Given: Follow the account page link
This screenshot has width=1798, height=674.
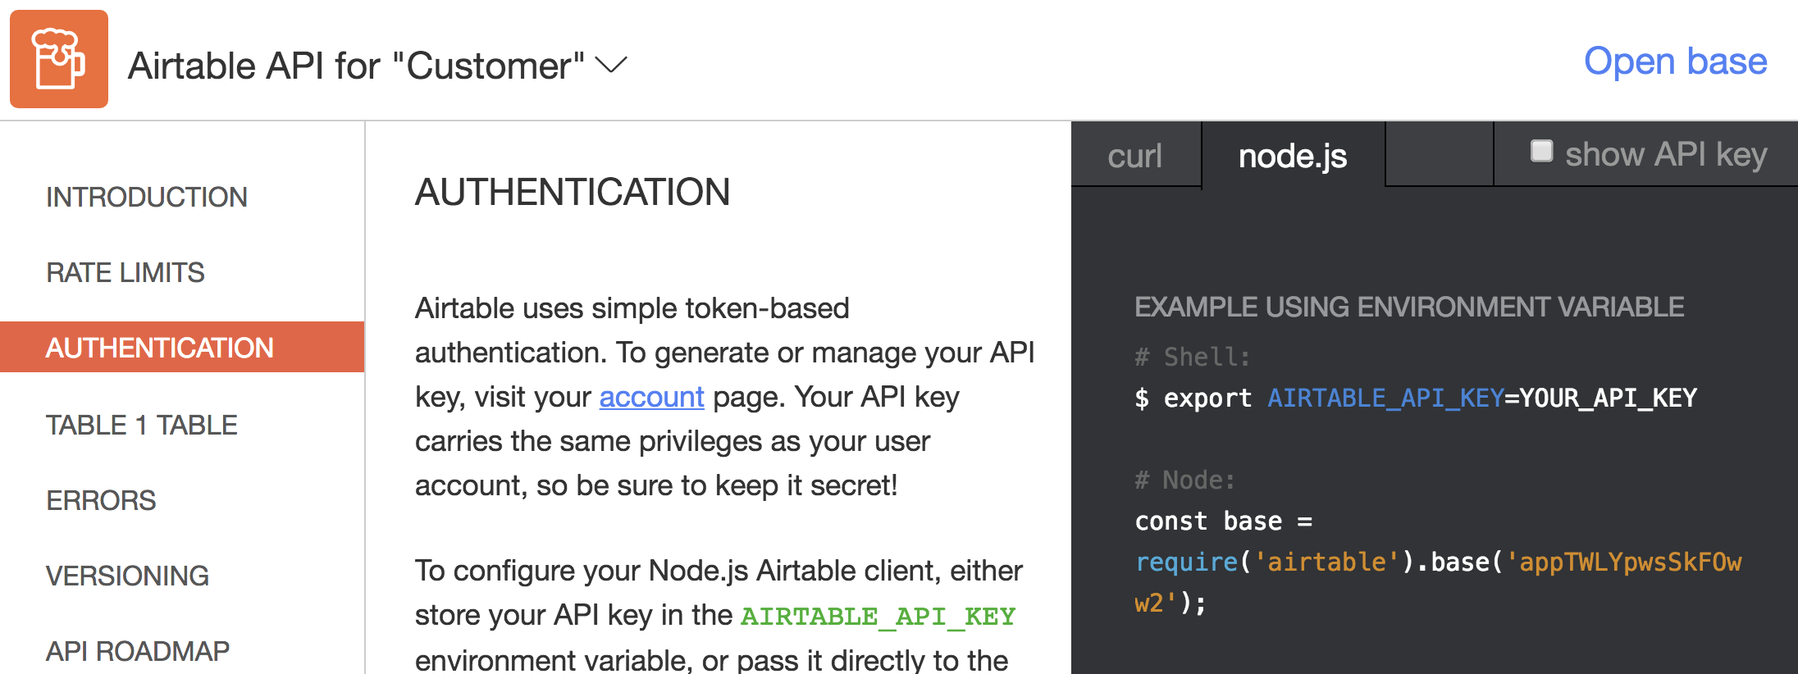Looking at the screenshot, I should pos(651,397).
